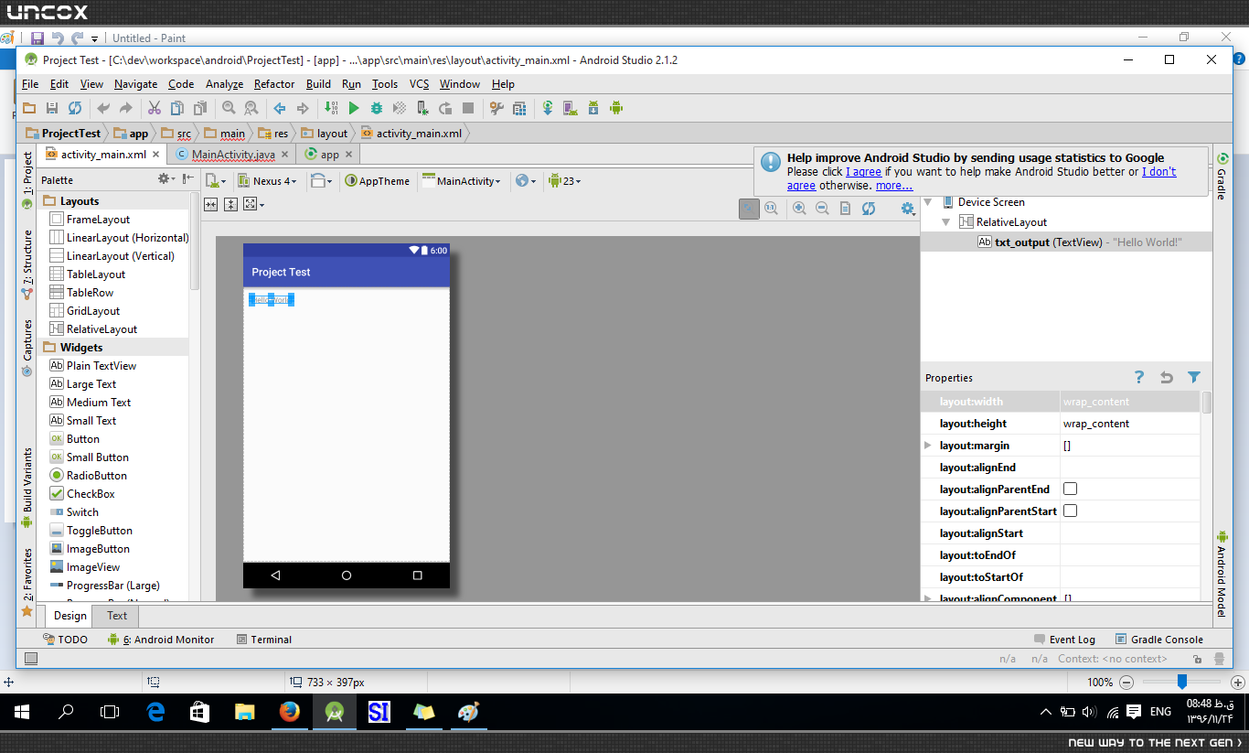Open the locale globe dropdown
1249x753 pixels.
click(525, 181)
